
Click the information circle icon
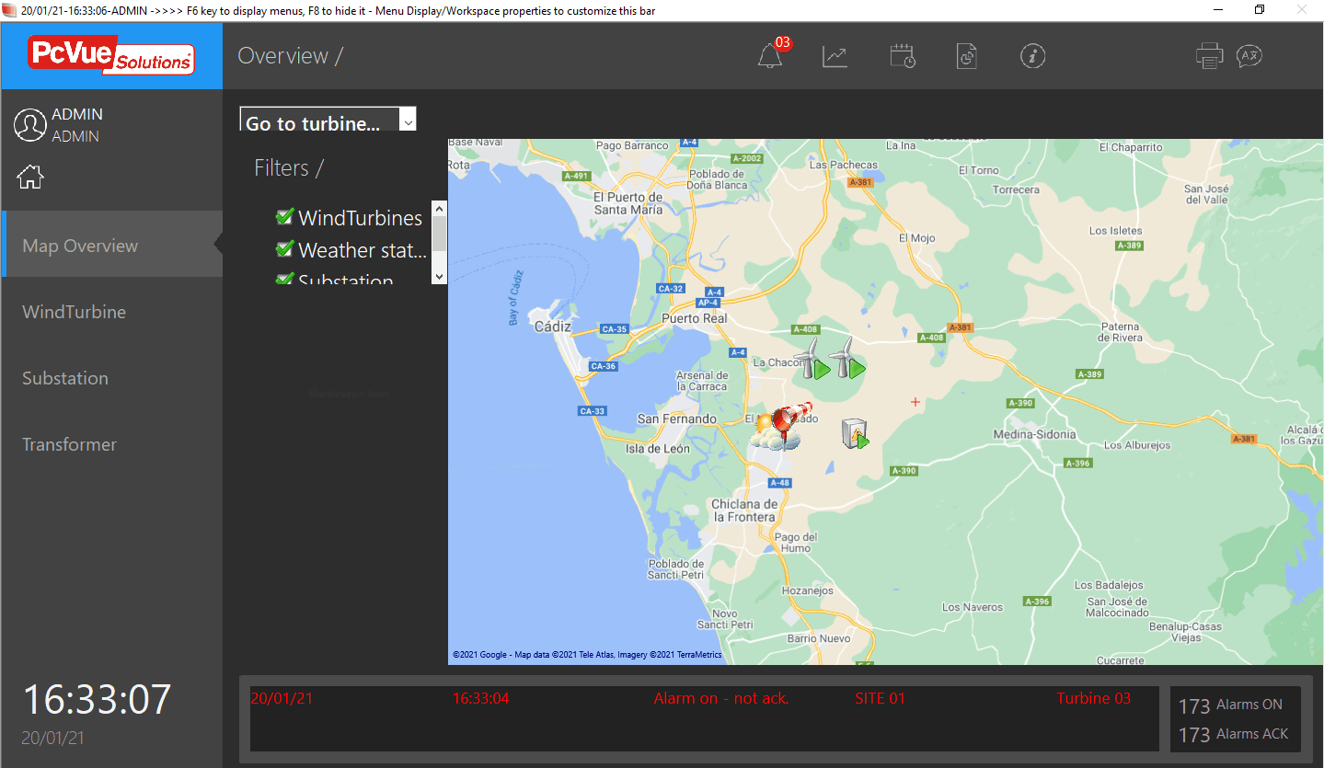point(1033,56)
